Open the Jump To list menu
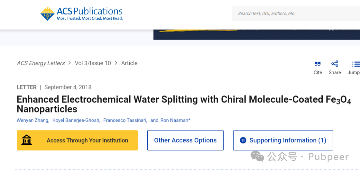The height and width of the screenshot is (171, 360). (x=355, y=64)
